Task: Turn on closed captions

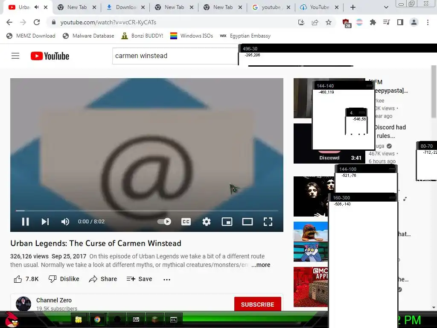Action: [x=186, y=222]
